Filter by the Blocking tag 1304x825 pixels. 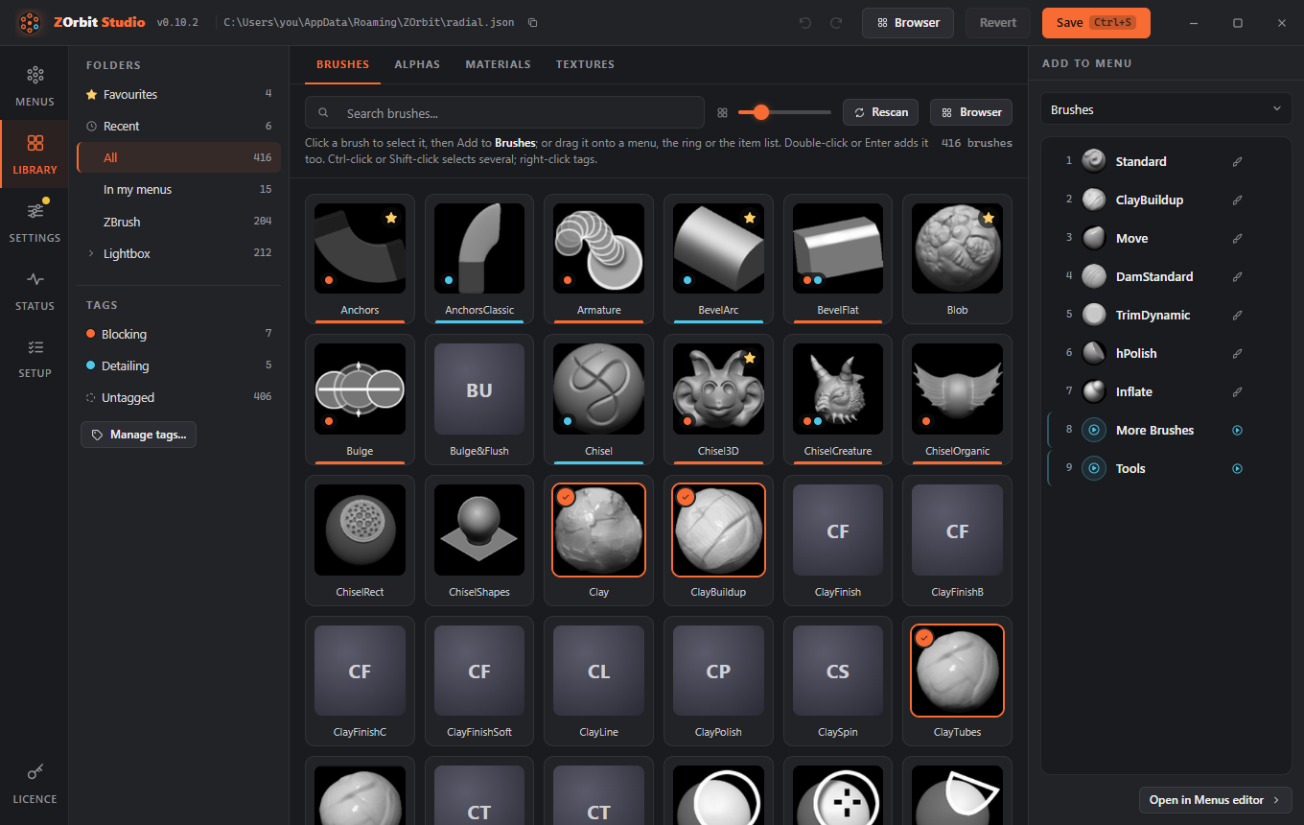(x=178, y=334)
